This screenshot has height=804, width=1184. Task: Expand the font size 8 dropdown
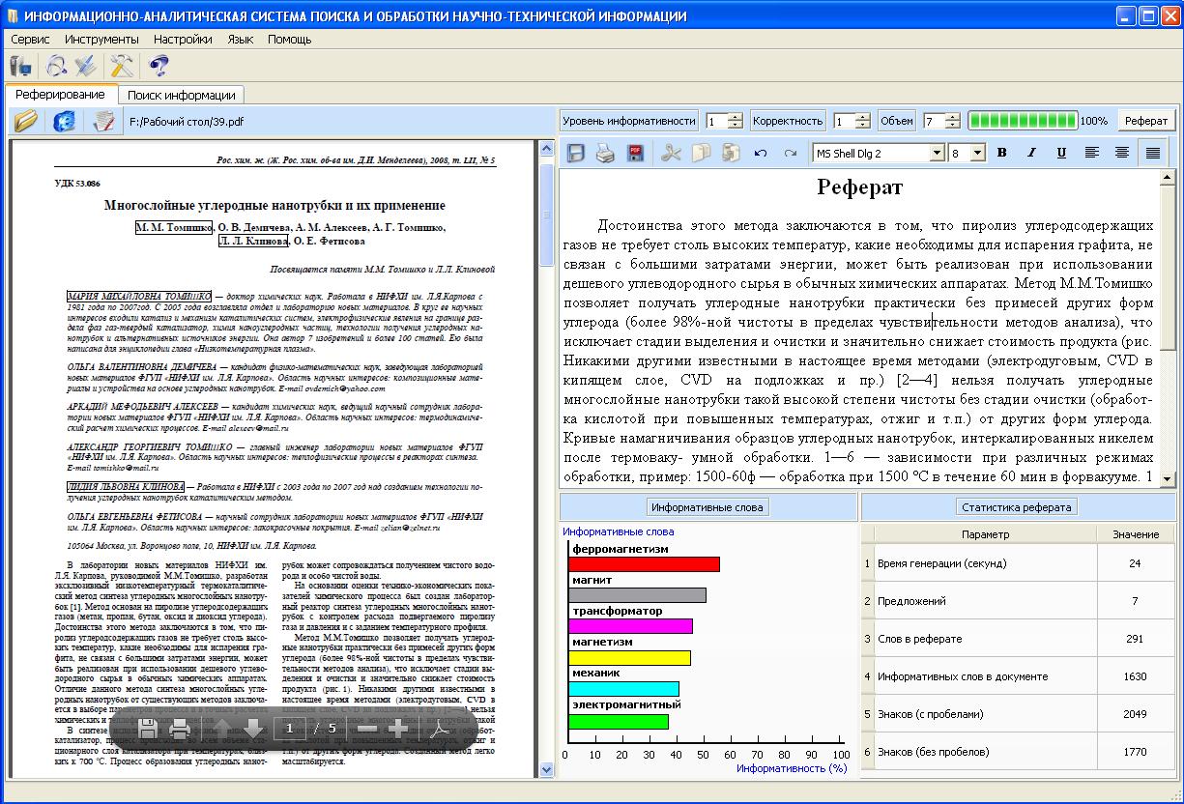coord(978,153)
